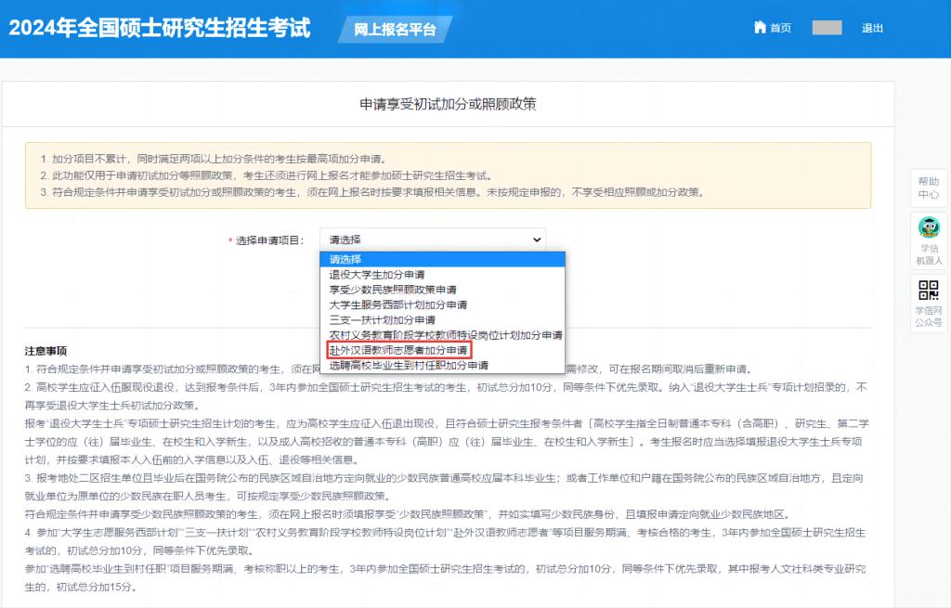The image size is (951, 608).
Task: Select 选聘高校毕业生到村任职加分申请 option
Action: pyautogui.click(x=409, y=366)
